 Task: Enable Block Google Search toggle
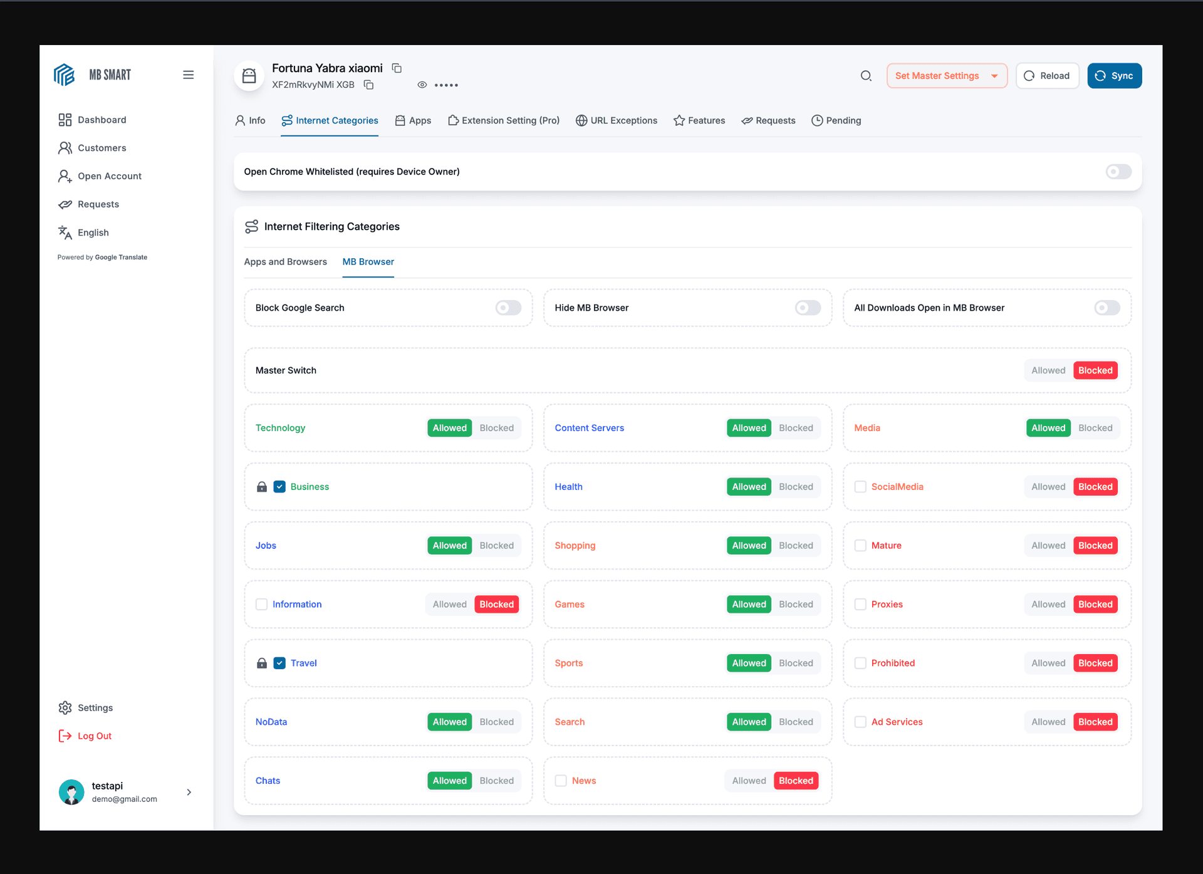pos(508,308)
